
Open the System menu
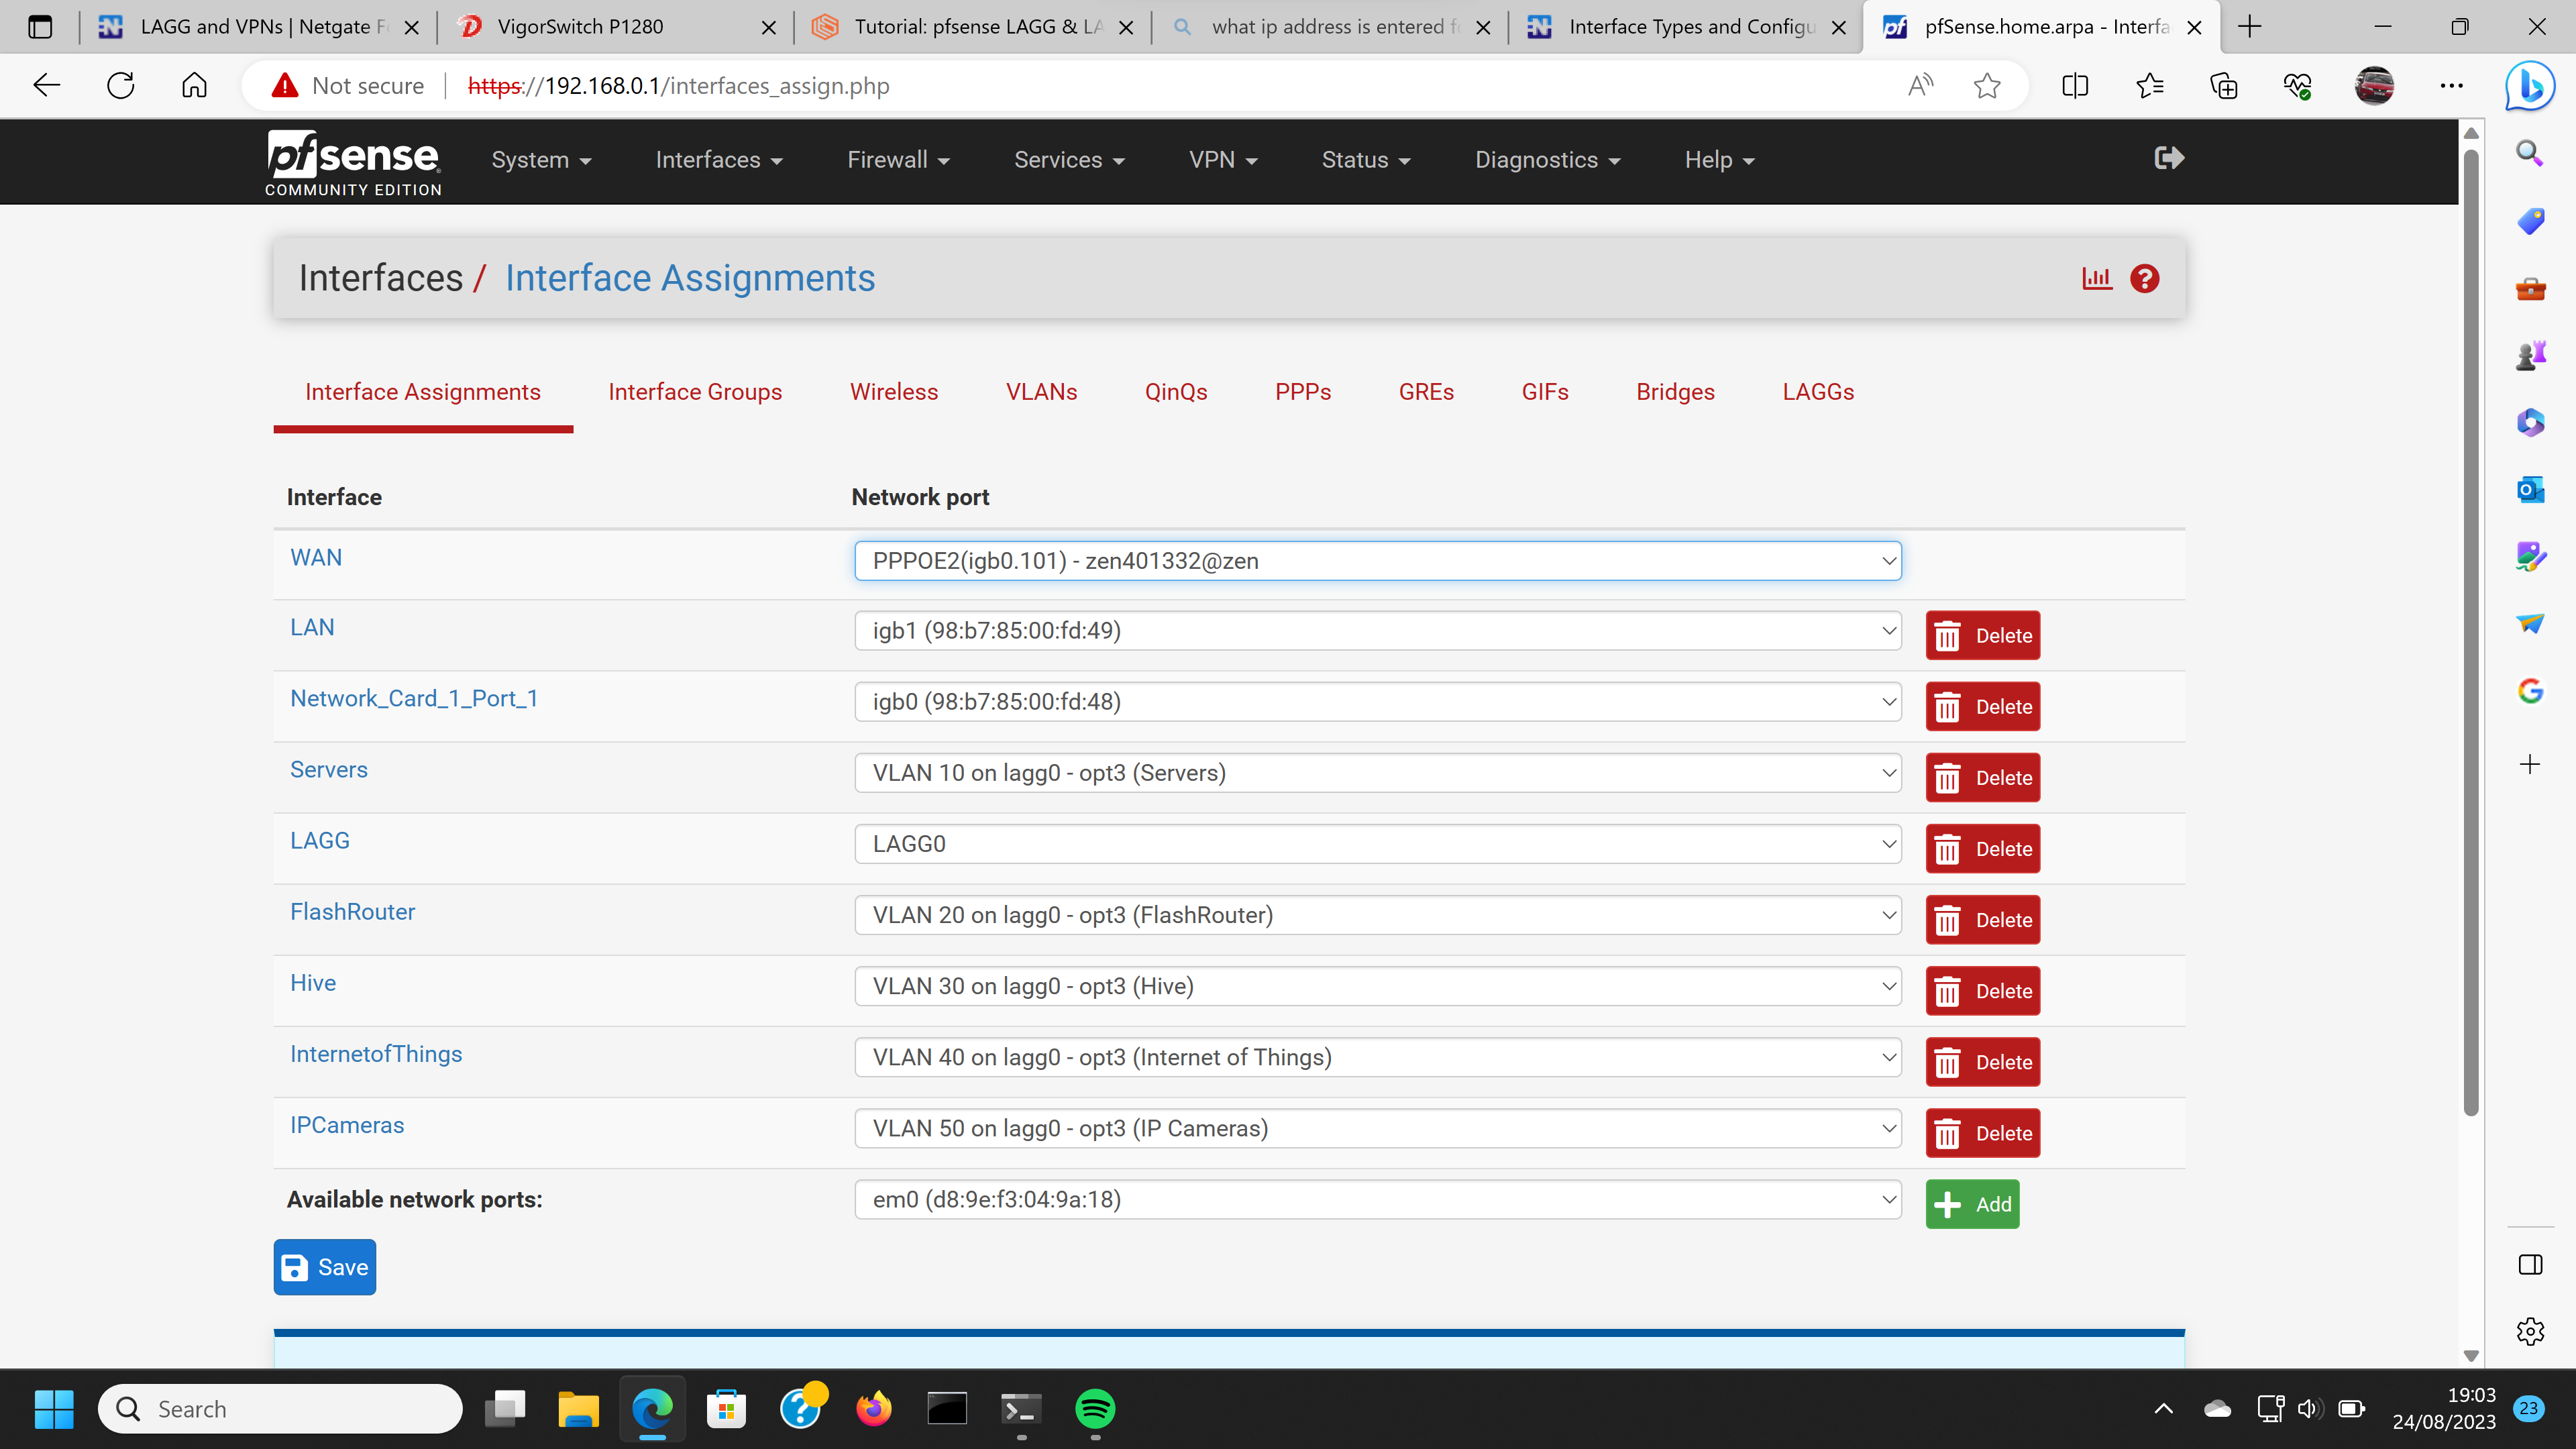541,160
